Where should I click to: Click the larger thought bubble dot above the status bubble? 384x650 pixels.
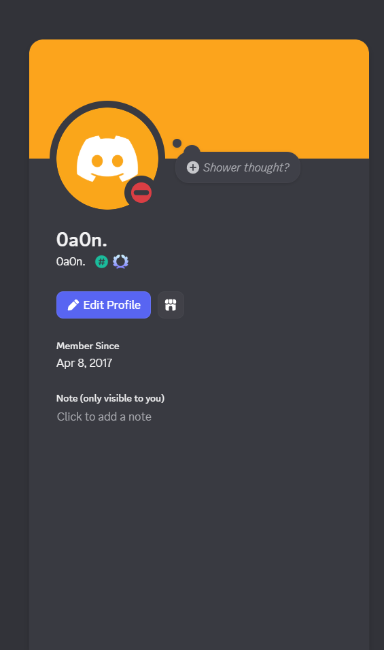[x=192, y=151]
